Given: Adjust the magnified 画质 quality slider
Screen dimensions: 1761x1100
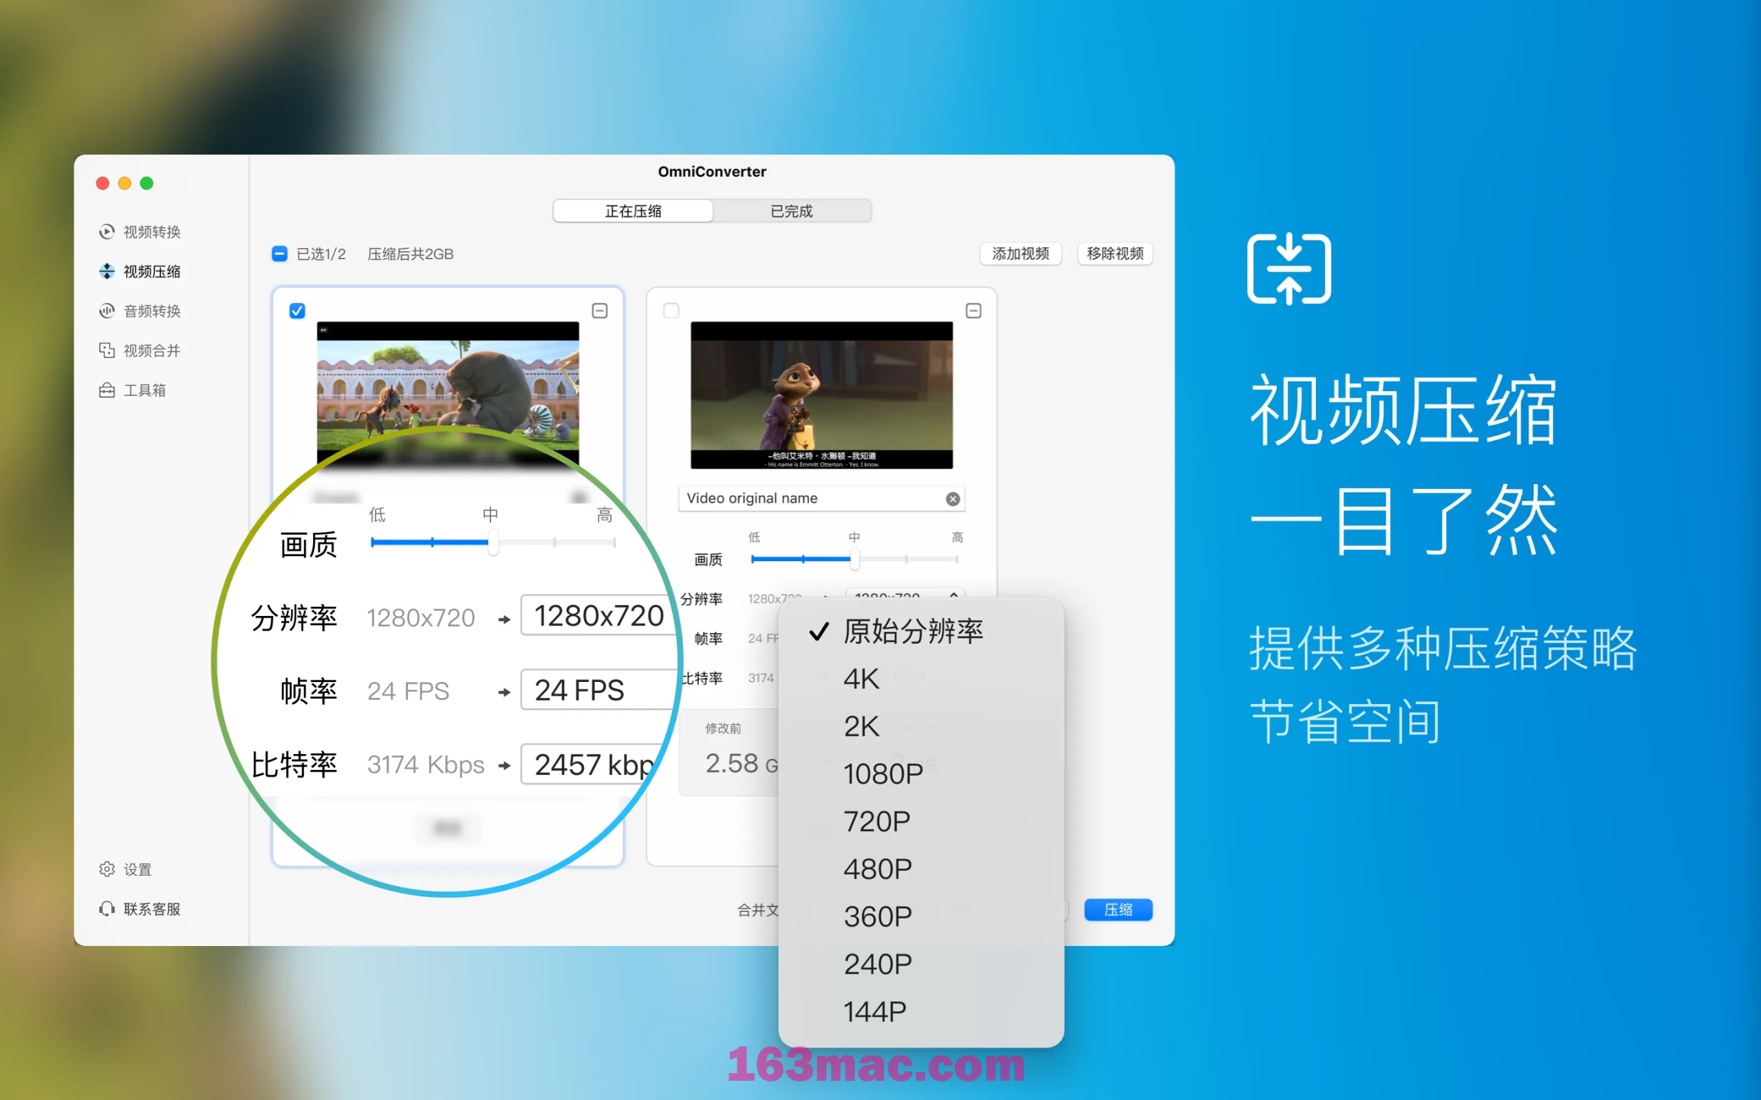Looking at the screenshot, I should (x=493, y=542).
